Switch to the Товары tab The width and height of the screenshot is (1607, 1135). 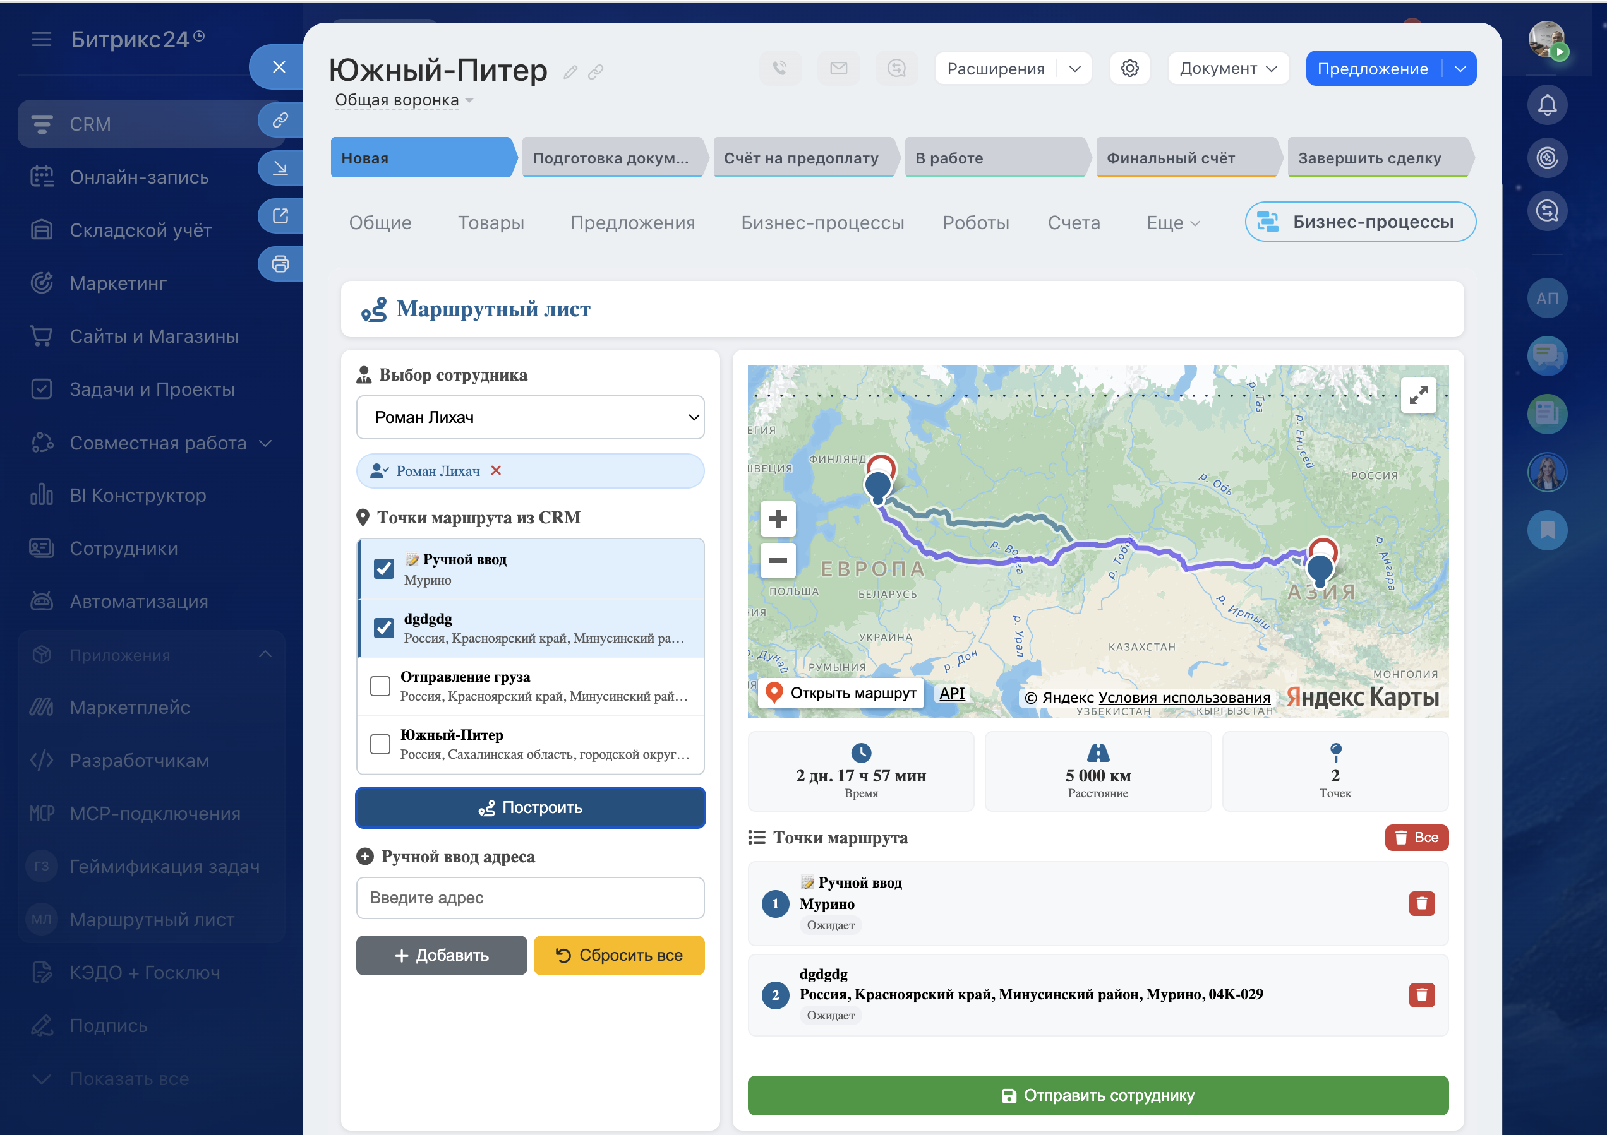click(491, 223)
